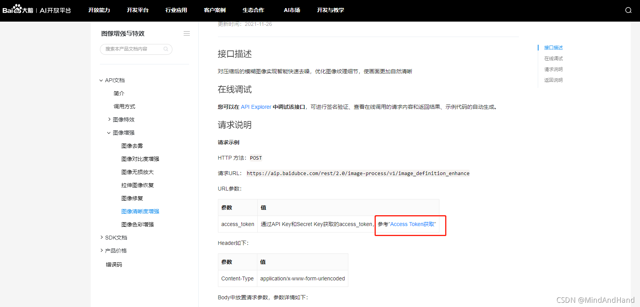This screenshot has height=307, width=640.
Task: Open the 行业应用 menu
Action: [176, 10]
